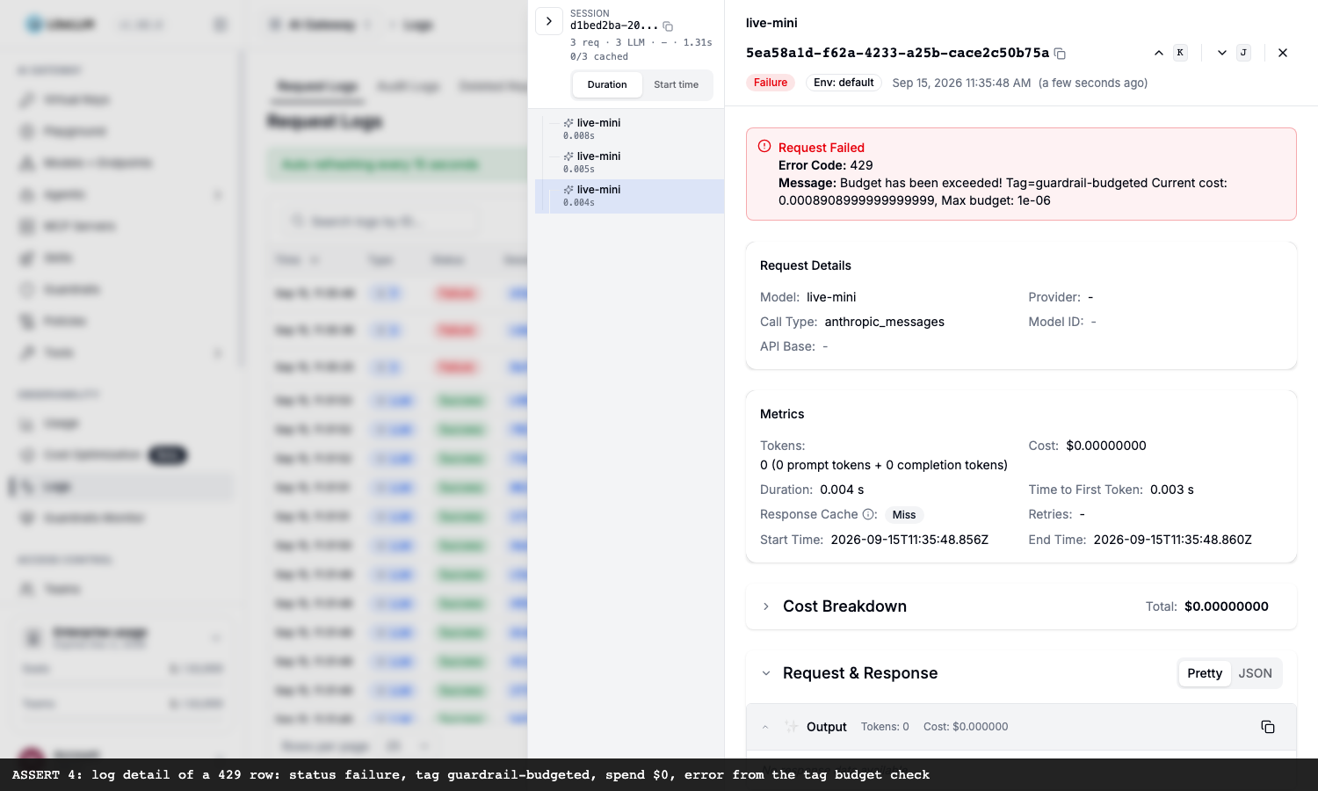The height and width of the screenshot is (791, 1318).
Task: Click the Output Tokens: 0 label
Action: click(x=885, y=727)
